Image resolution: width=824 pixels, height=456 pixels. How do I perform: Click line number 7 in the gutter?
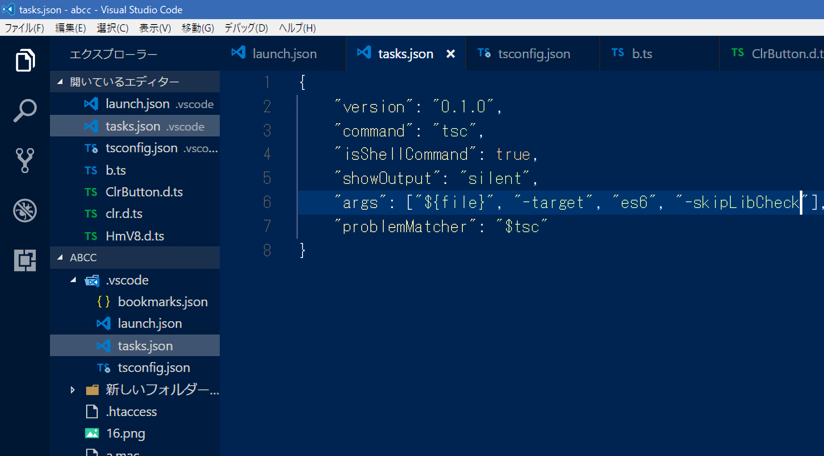coord(267,226)
